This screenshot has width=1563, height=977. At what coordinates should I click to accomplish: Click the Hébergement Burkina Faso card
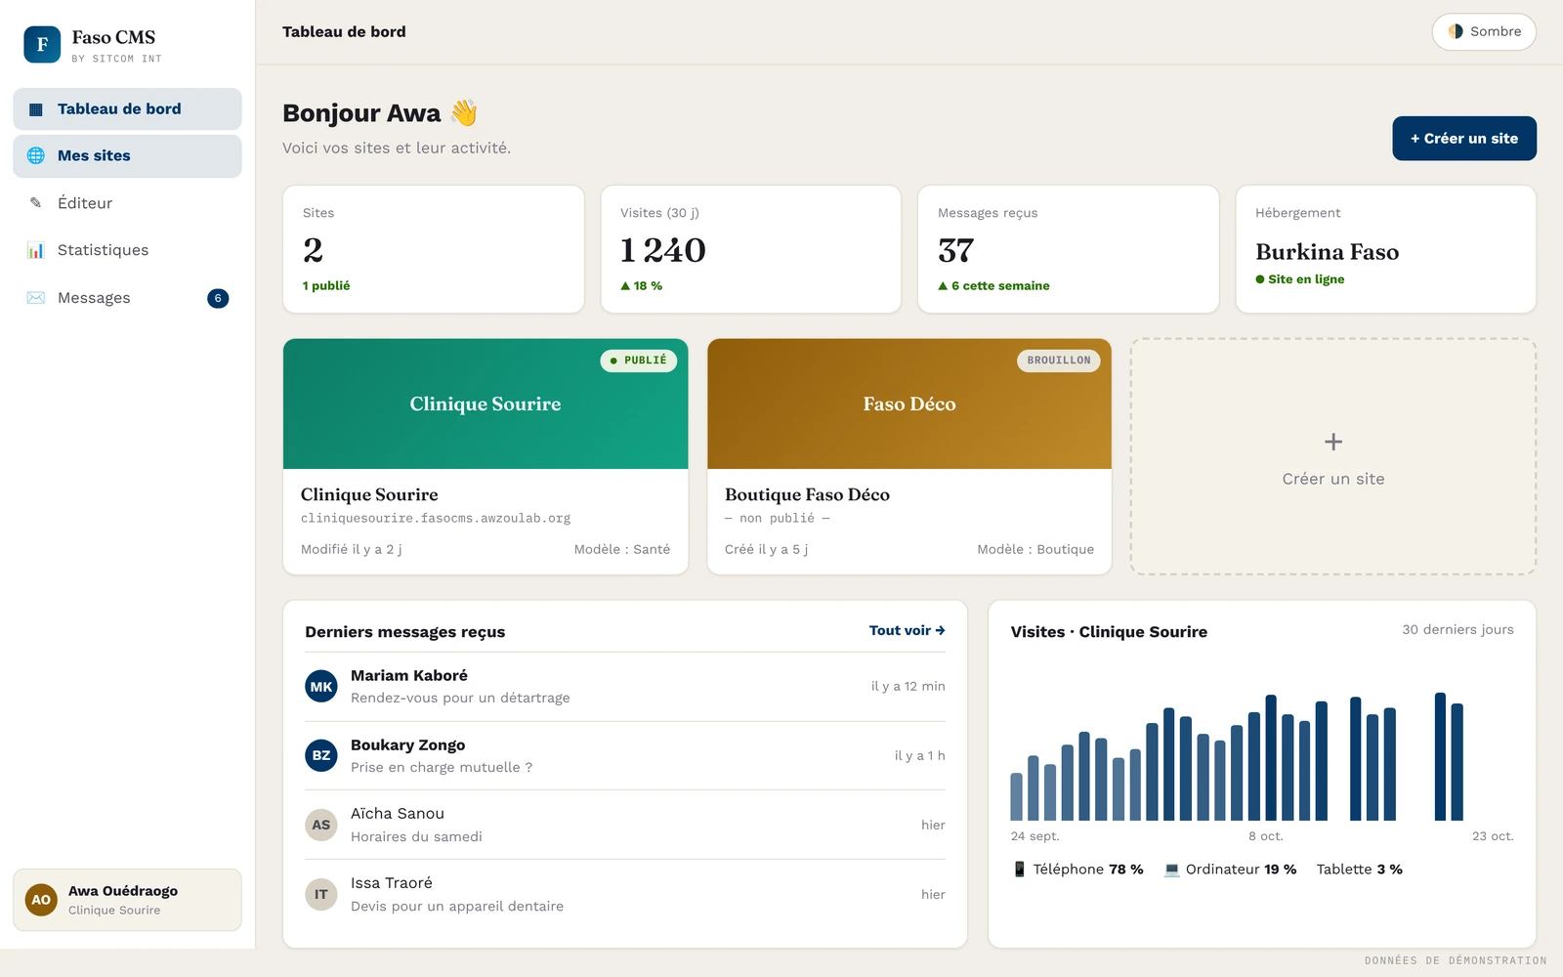click(x=1386, y=249)
